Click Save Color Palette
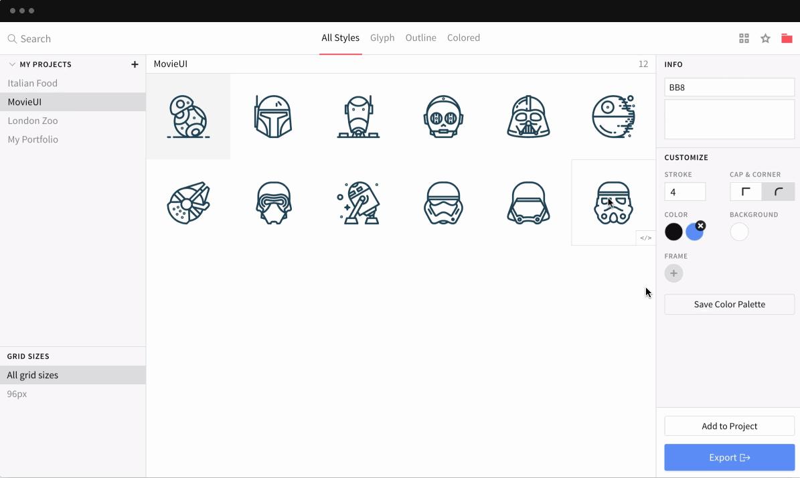The width and height of the screenshot is (800, 478). click(729, 305)
